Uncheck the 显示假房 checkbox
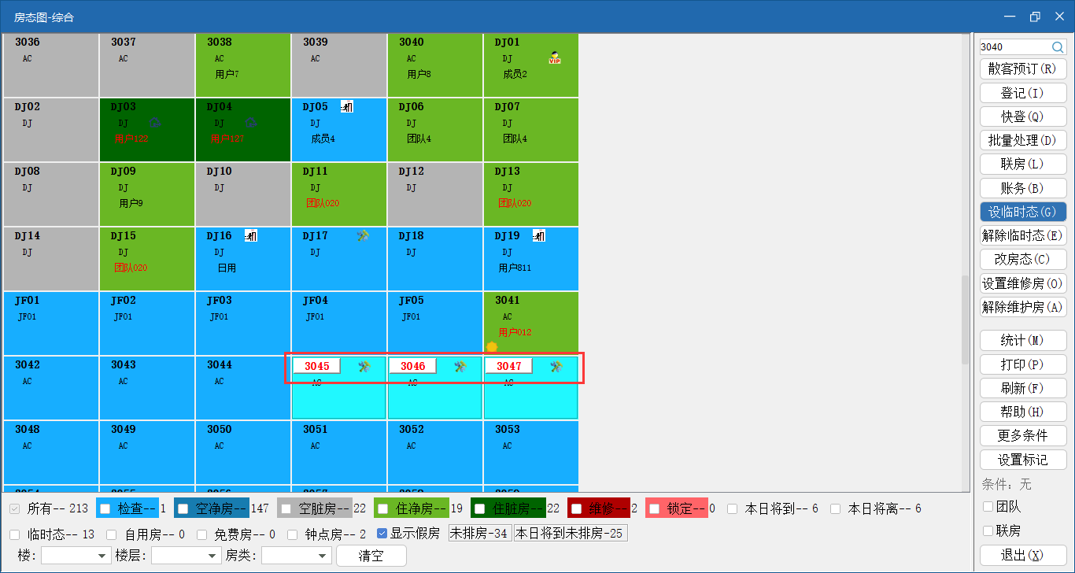Viewport: 1075px width, 573px height. [382, 534]
